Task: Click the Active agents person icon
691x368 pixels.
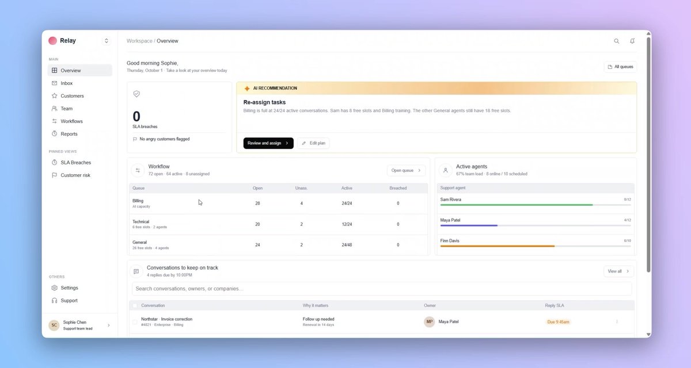Action: click(445, 170)
